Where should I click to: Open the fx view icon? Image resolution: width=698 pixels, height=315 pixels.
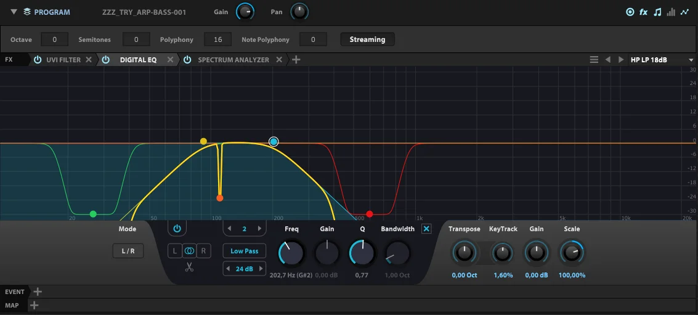(644, 12)
